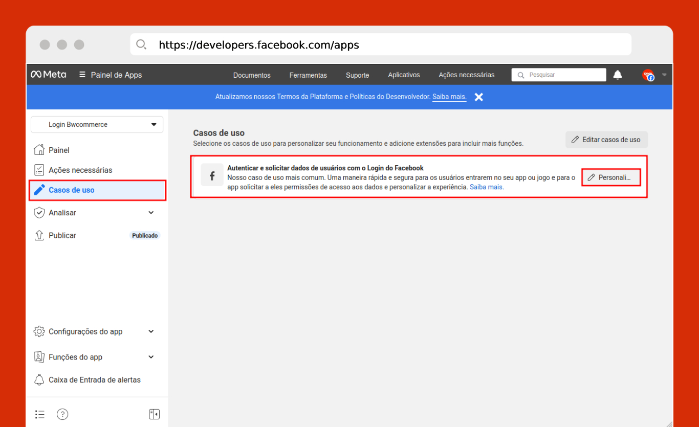The image size is (699, 427).
Task: Focus the Pesquisar search field
Action: click(x=559, y=75)
